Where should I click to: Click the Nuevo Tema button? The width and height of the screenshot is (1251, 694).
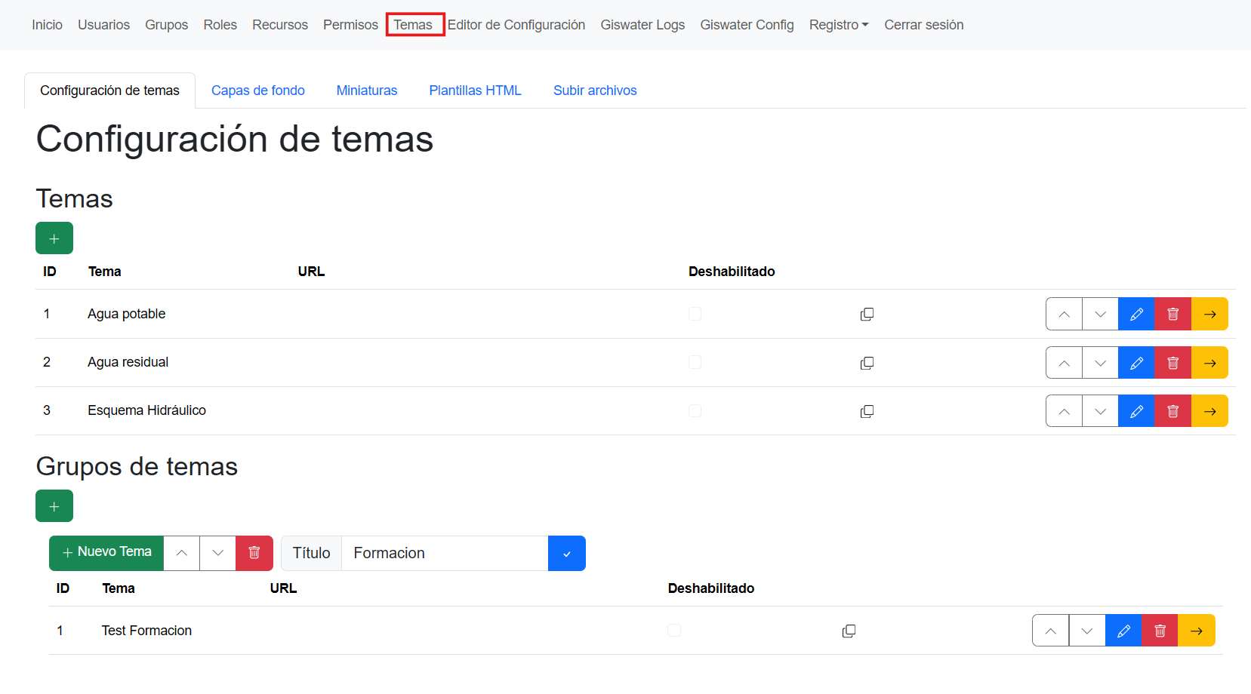106,553
